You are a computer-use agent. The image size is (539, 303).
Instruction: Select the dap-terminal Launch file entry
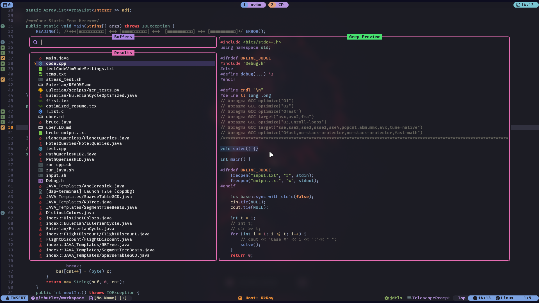point(90,192)
